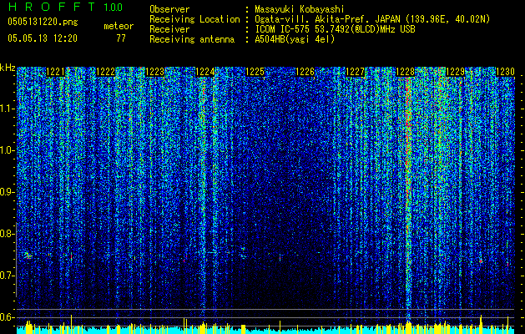Click the 0.9 kHz axis label

click(8, 192)
